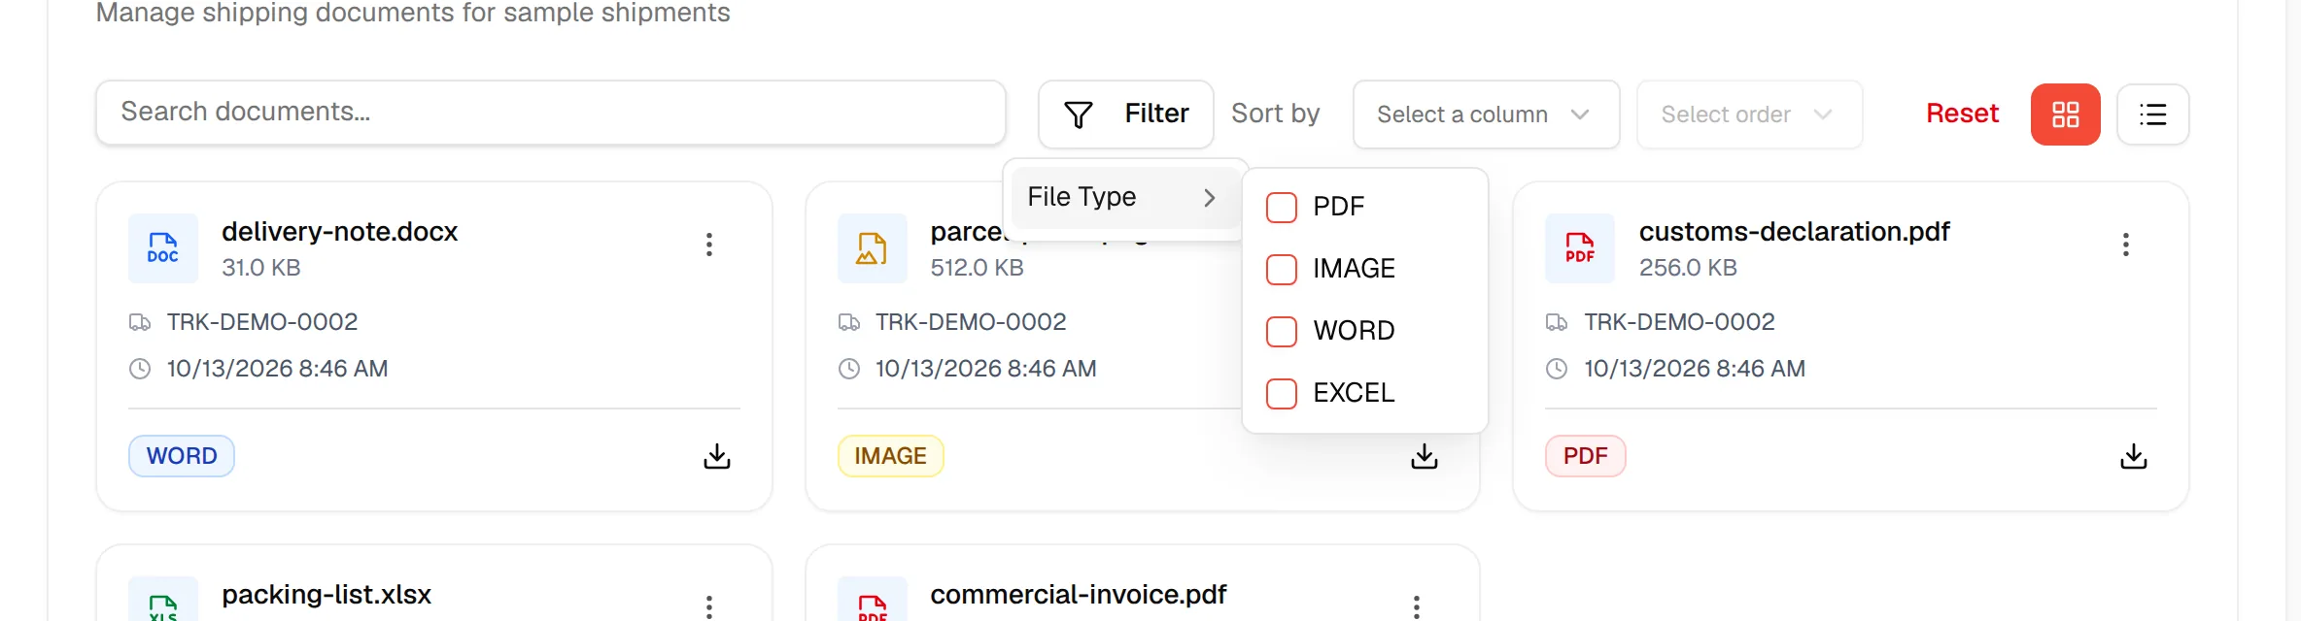Open options menu for packing-list.xlsx
This screenshot has height=621, width=2301.
pyautogui.click(x=709, y=606)
